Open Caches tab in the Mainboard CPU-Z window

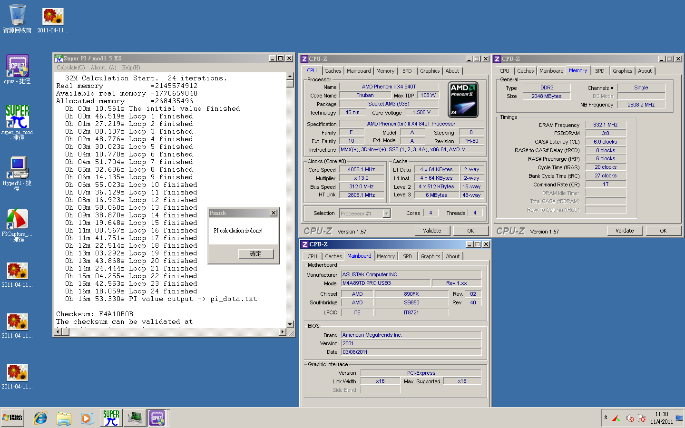pos(333,256)
